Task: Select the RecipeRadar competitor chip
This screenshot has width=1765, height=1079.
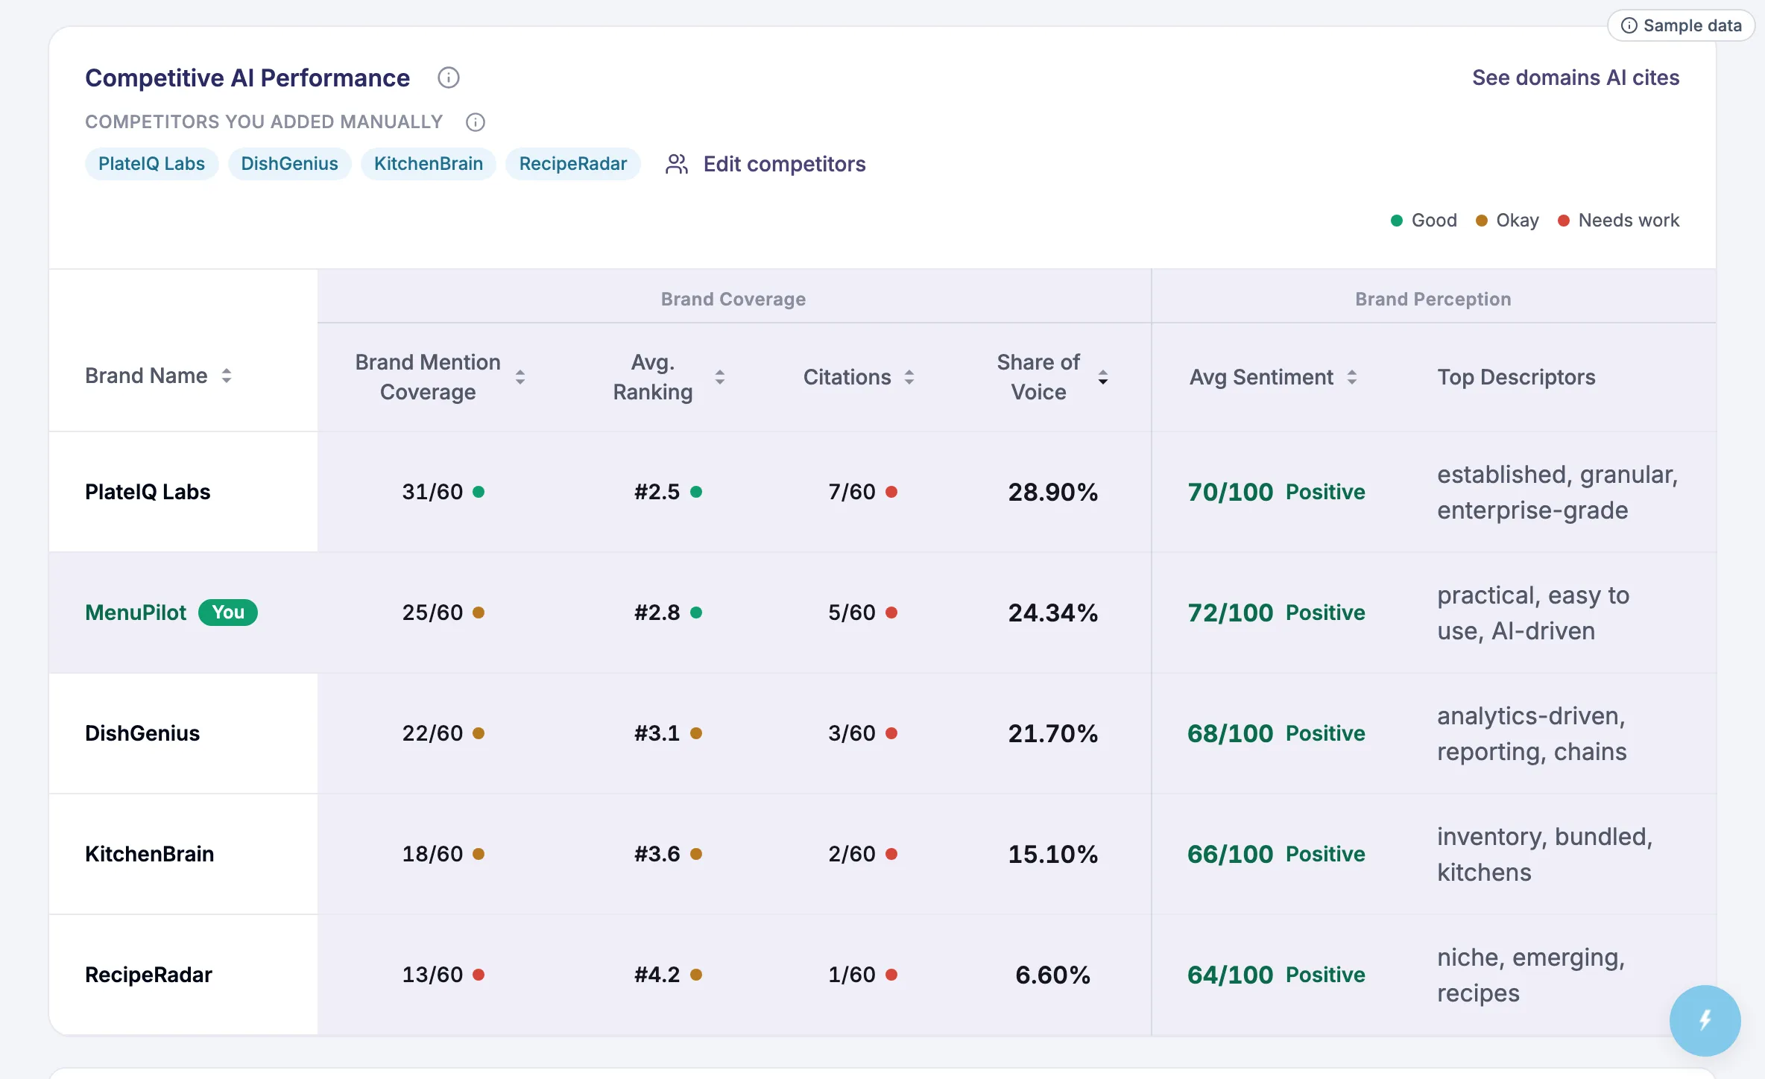Action: 572,164
